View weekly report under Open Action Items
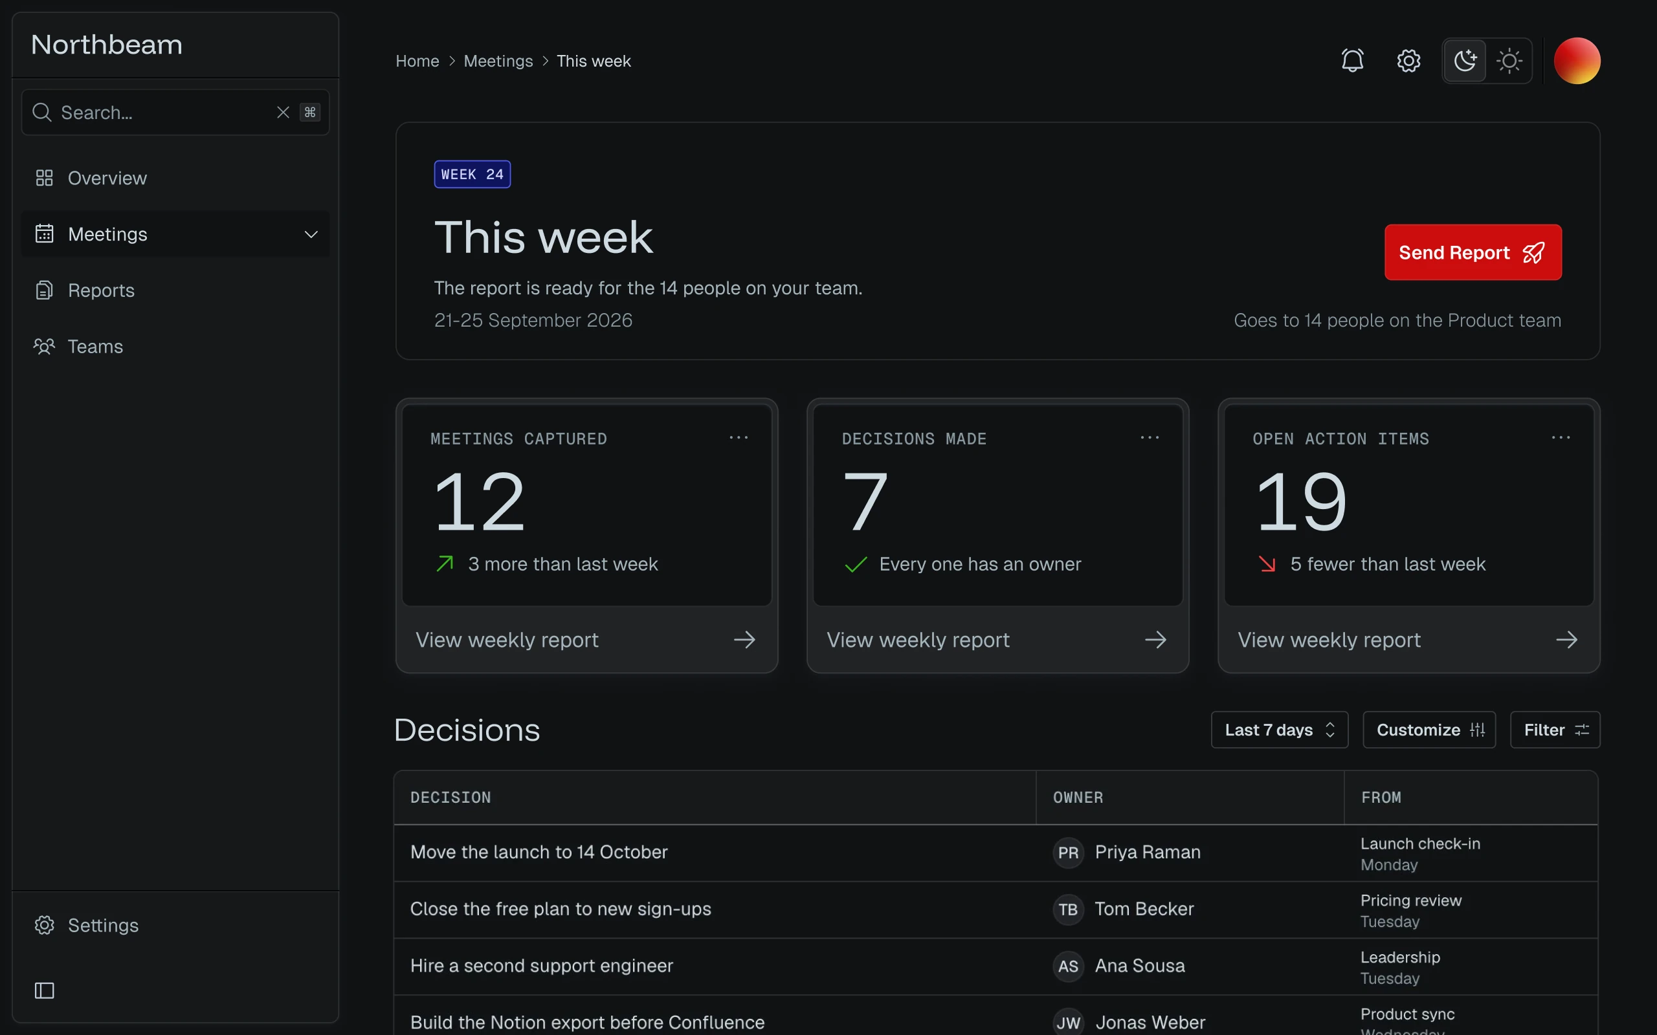 click(1408, 639)
